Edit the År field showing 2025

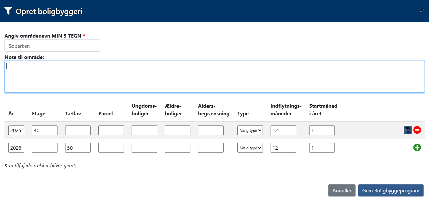pos(16,130)
